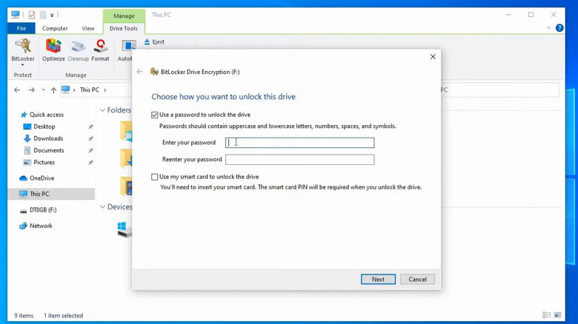The image size is (578, 324).
Task: Select the Drive Tools ribbon tab
Action: [x=124, y=28]
